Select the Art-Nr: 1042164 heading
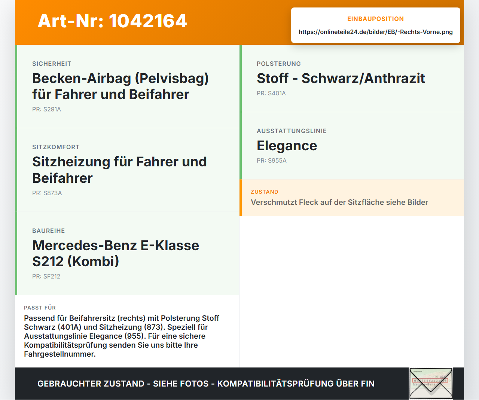Viewport: 479px width, 400px height. (112, 21)
